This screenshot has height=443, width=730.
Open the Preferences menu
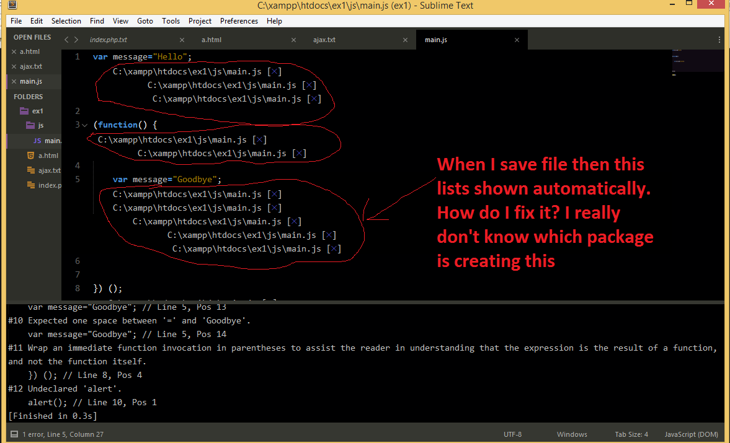point(239,20)
